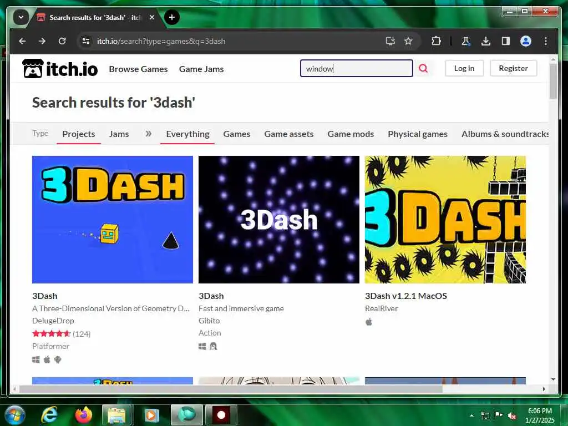Viewport: 568px width, 426px height.
Task: Select the Projects type tab
Action: (x=79, y=134)
